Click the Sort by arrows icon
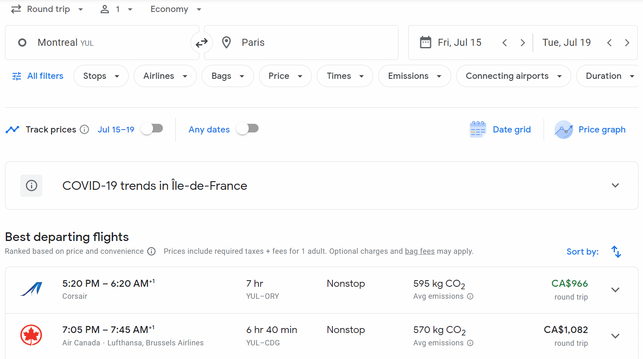This screenshot has height=359, width=643. pos(616,252)
